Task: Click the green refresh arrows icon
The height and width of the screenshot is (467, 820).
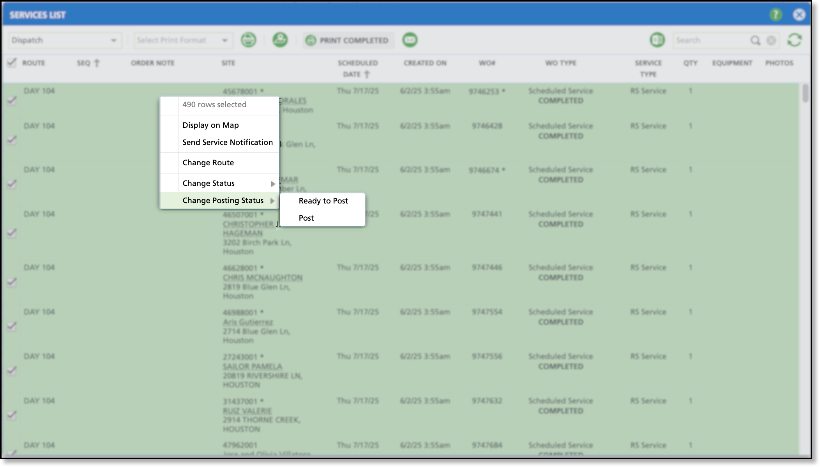Action: (x=794, y=40)
